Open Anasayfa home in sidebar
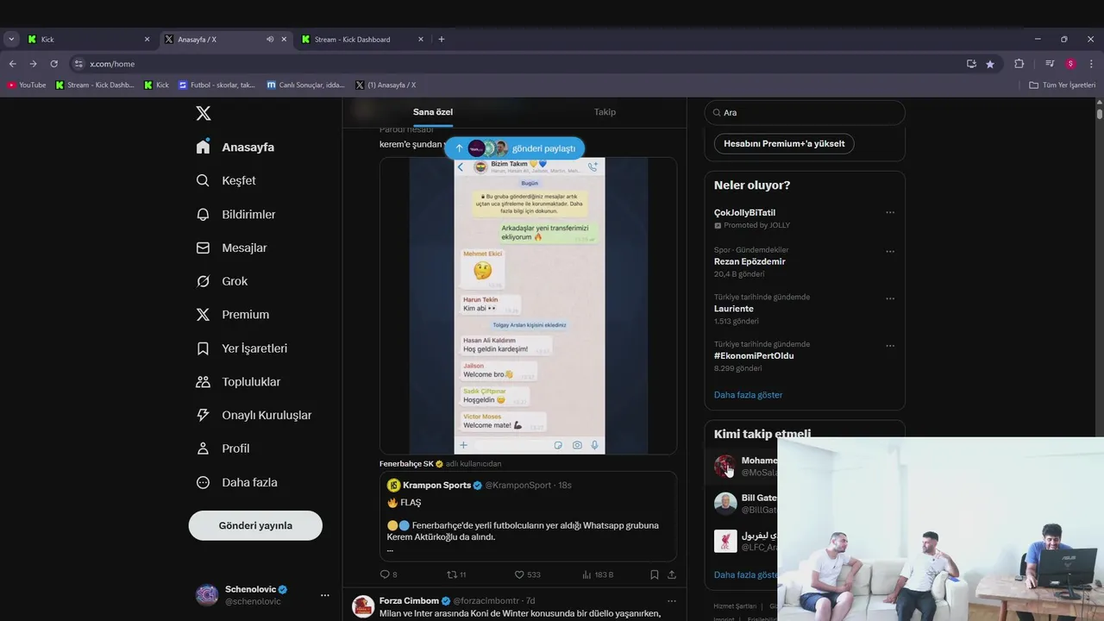This screenshot has height=621, width=1104. pyautogui.click(x=235, y=147)
